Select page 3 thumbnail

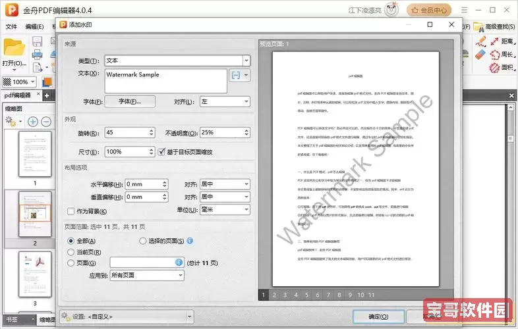35,274
